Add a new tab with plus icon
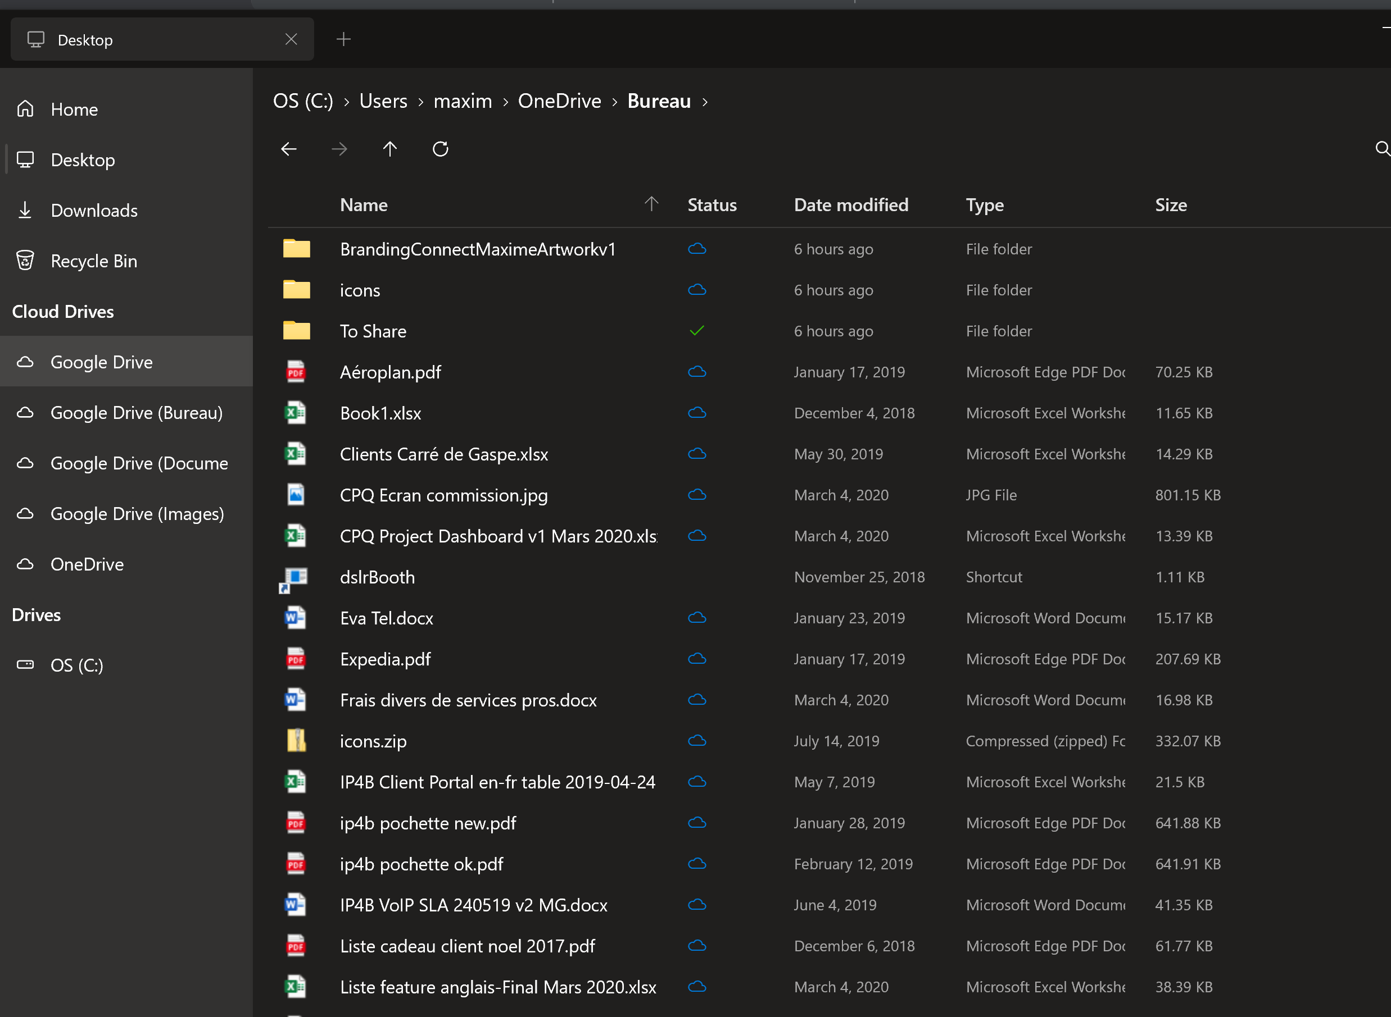The width and height of the screenshot is (1391, 1017). [344, 39]
